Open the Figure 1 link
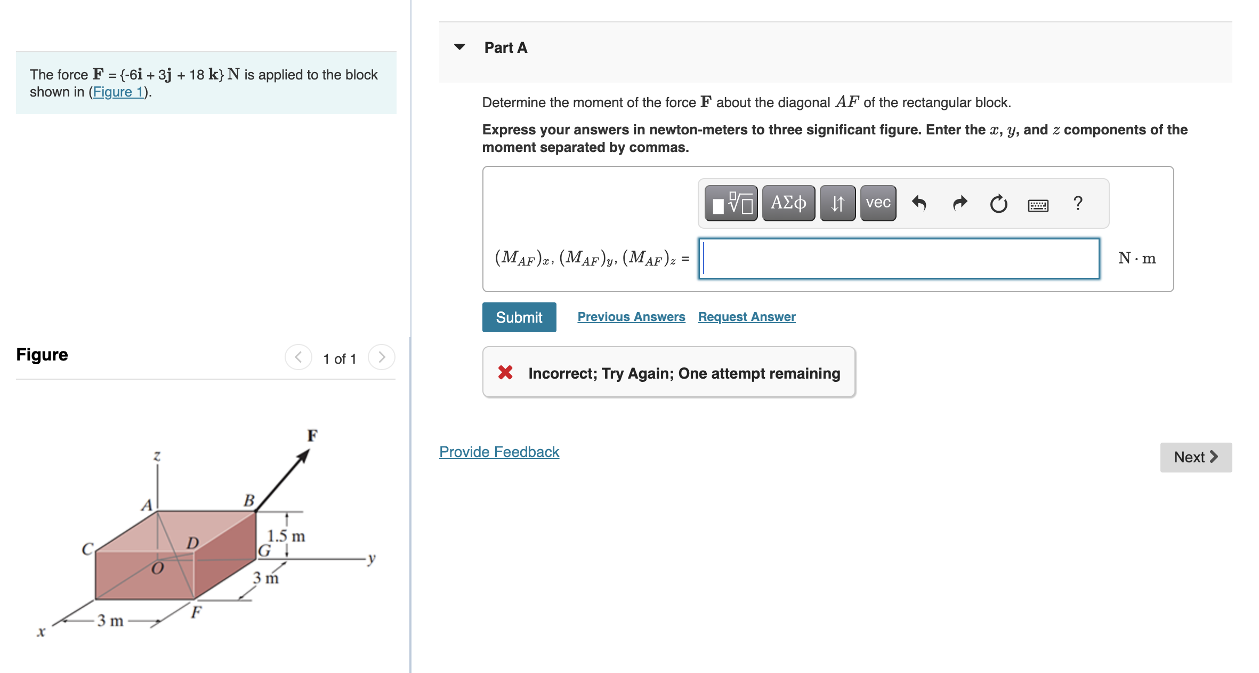 (118, 92)
